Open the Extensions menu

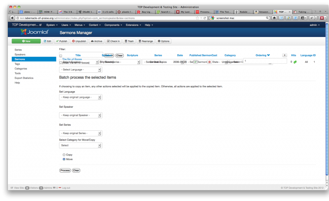coord(133,25)
